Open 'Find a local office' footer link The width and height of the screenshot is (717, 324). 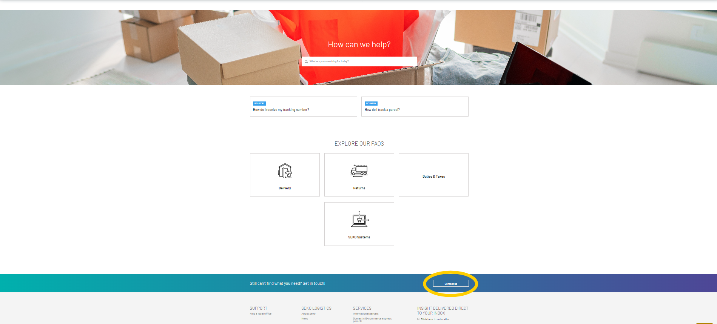pos(261,314)
